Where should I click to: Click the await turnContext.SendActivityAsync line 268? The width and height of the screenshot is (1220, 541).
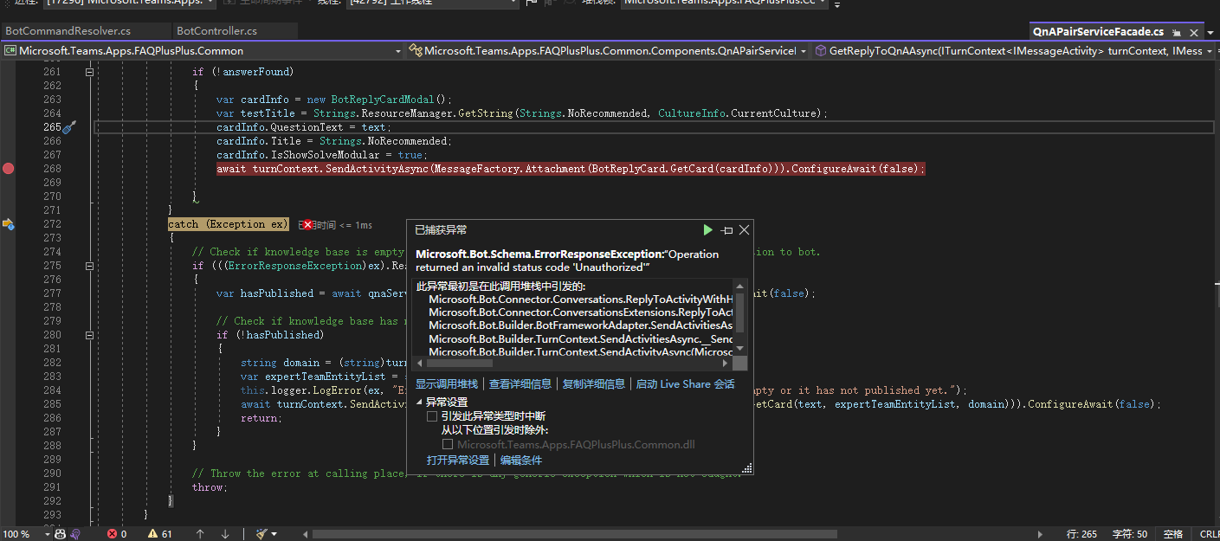(x=571, y=169)
